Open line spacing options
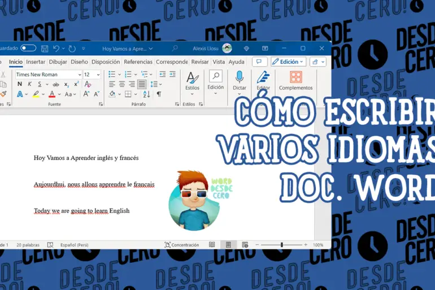Image resolution: width=435 pixels, height=290 pixels. (154, 84)
